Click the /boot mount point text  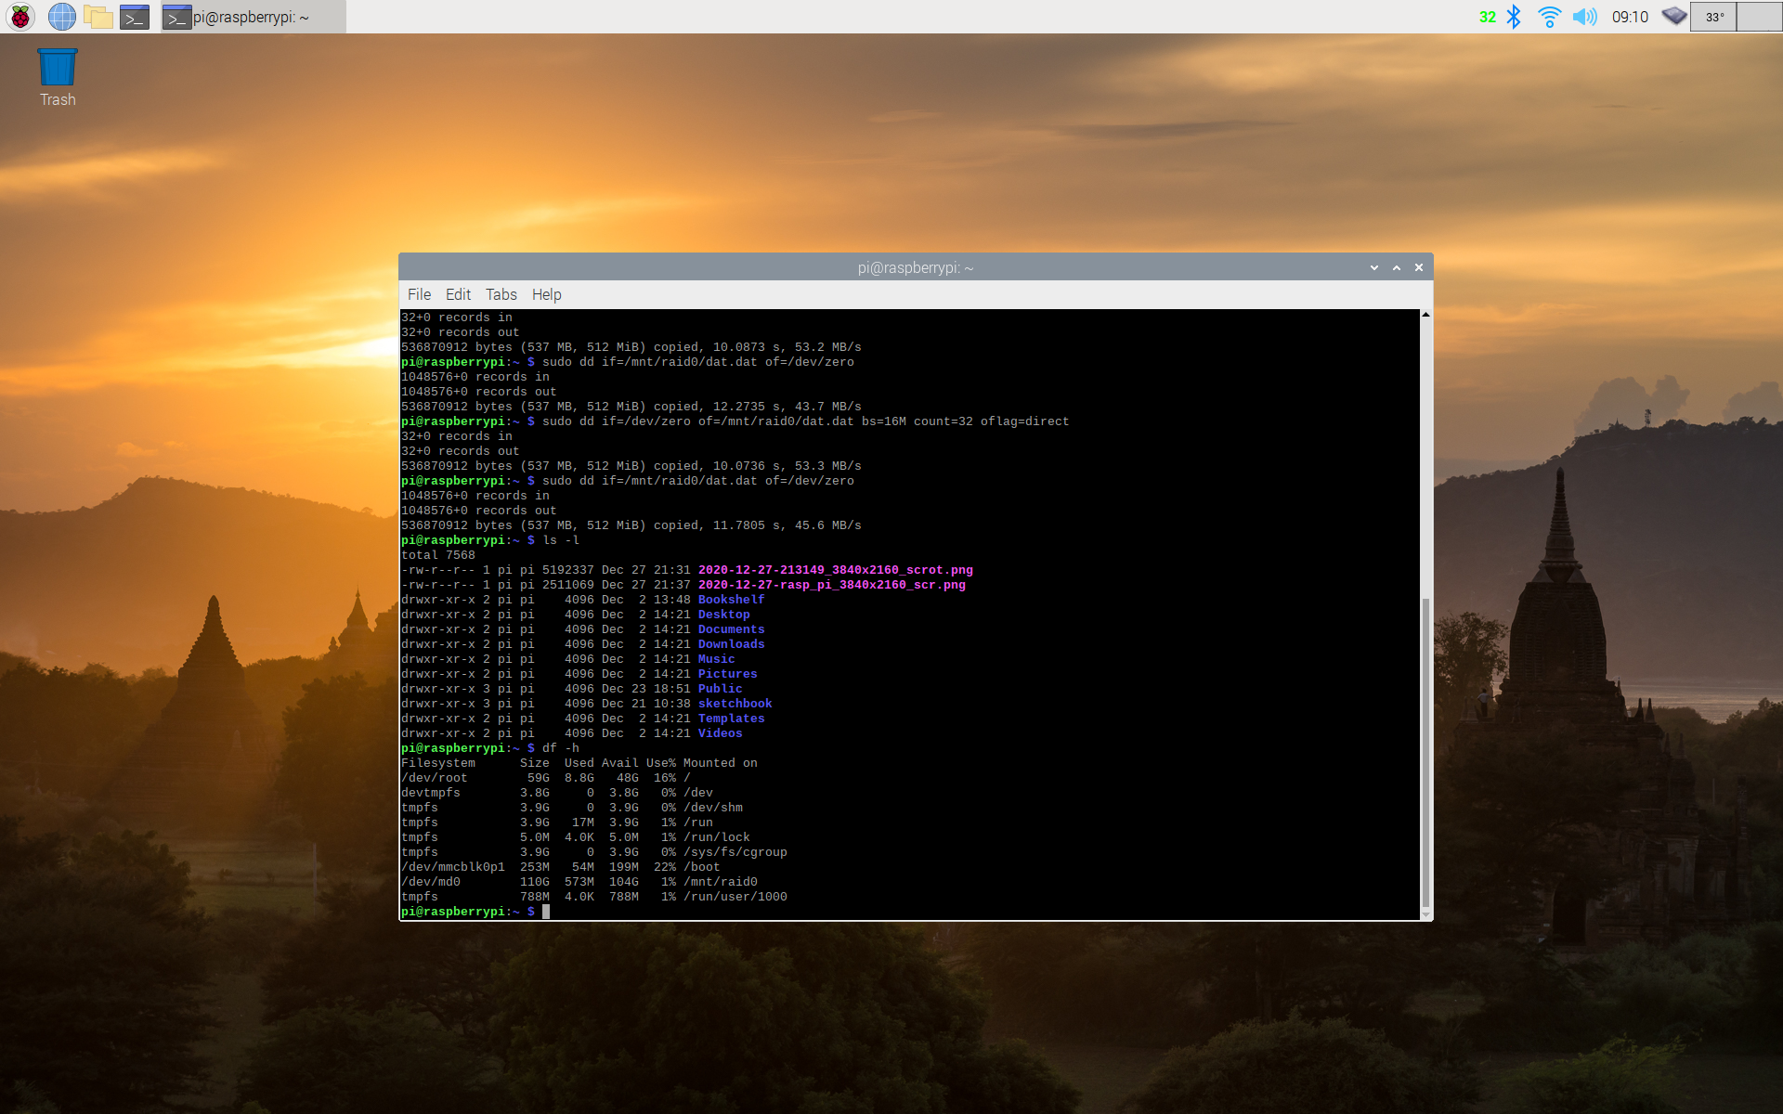(x=702, y=867)
